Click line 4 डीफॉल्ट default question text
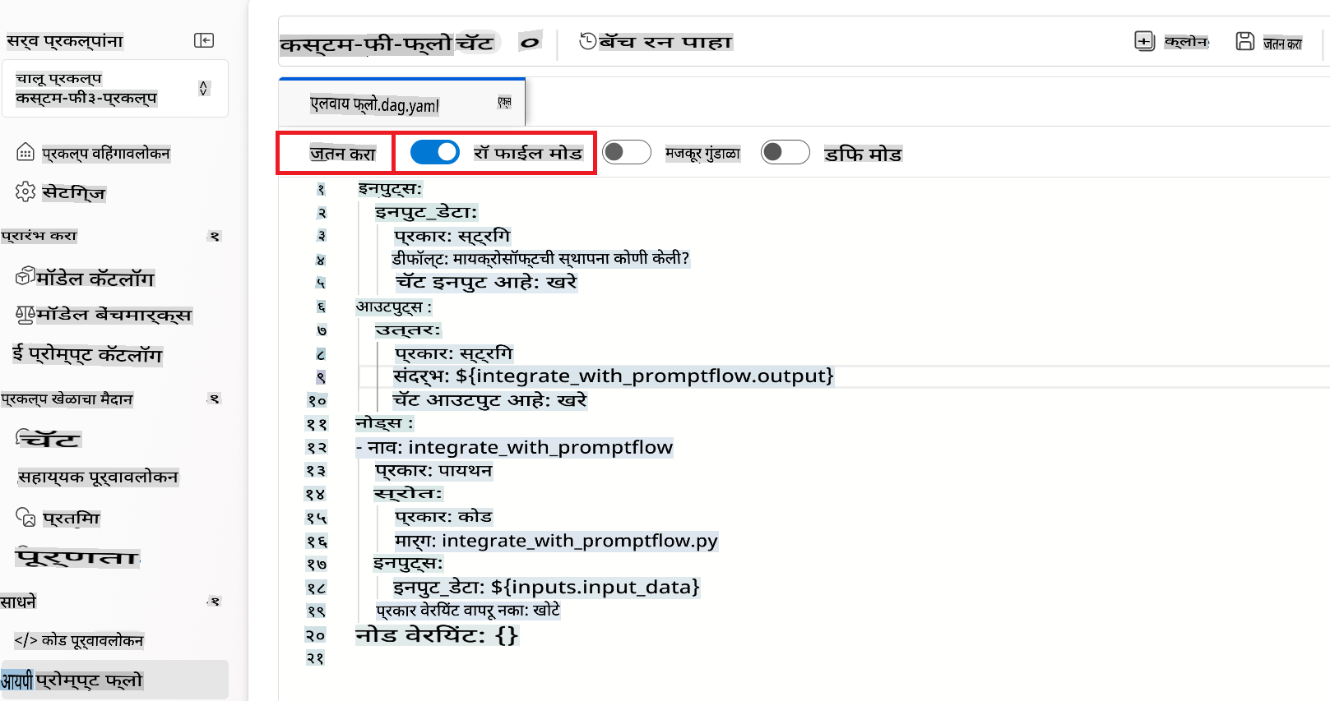 click(540, 259)
